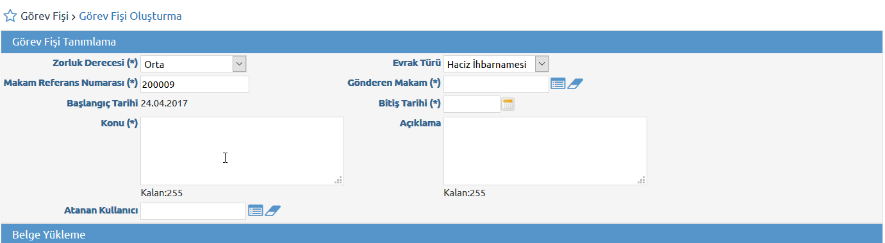Click the Atanan Kullanıcı label

click(x=101, y=210)
